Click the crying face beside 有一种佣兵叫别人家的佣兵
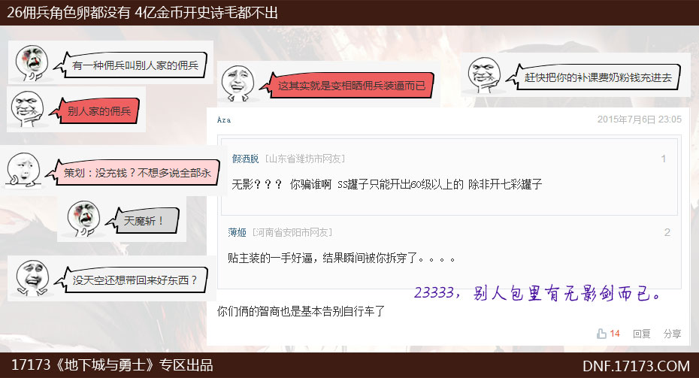Image resolution: width=699 pixels, height=378 pixels. point(32,62)
